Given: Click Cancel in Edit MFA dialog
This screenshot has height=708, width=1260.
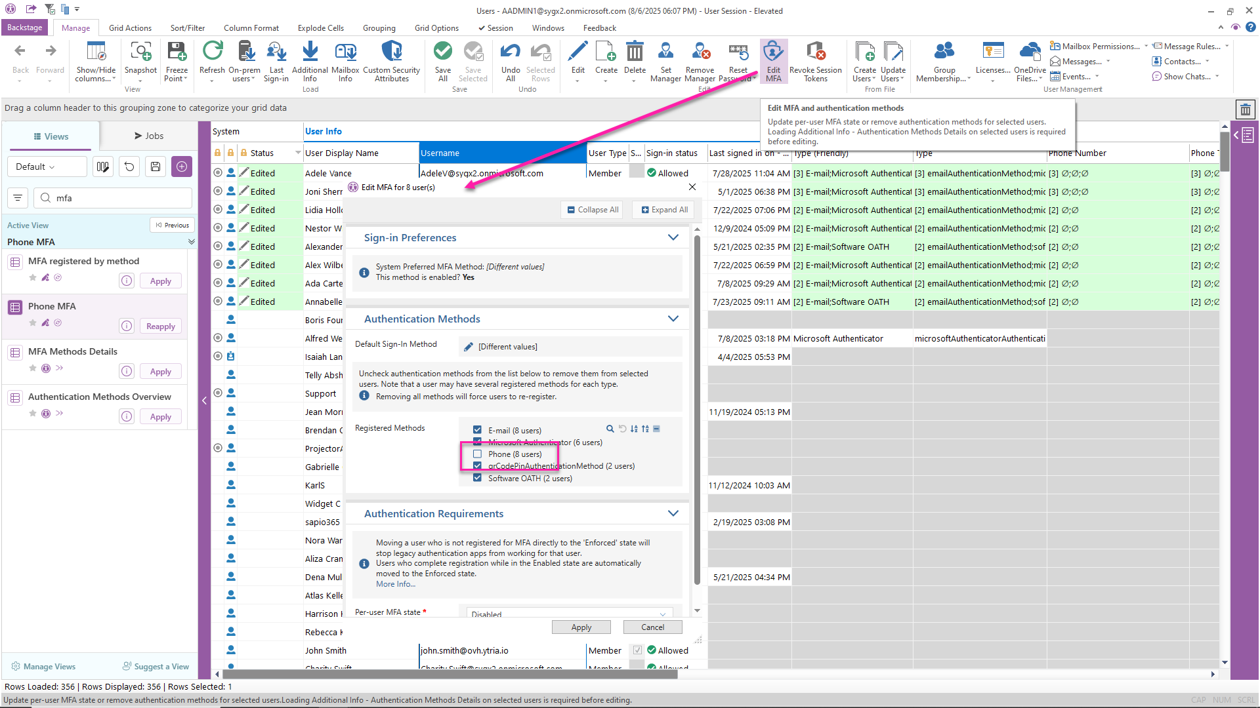Looking at the screenshot, I should (652, 627).
